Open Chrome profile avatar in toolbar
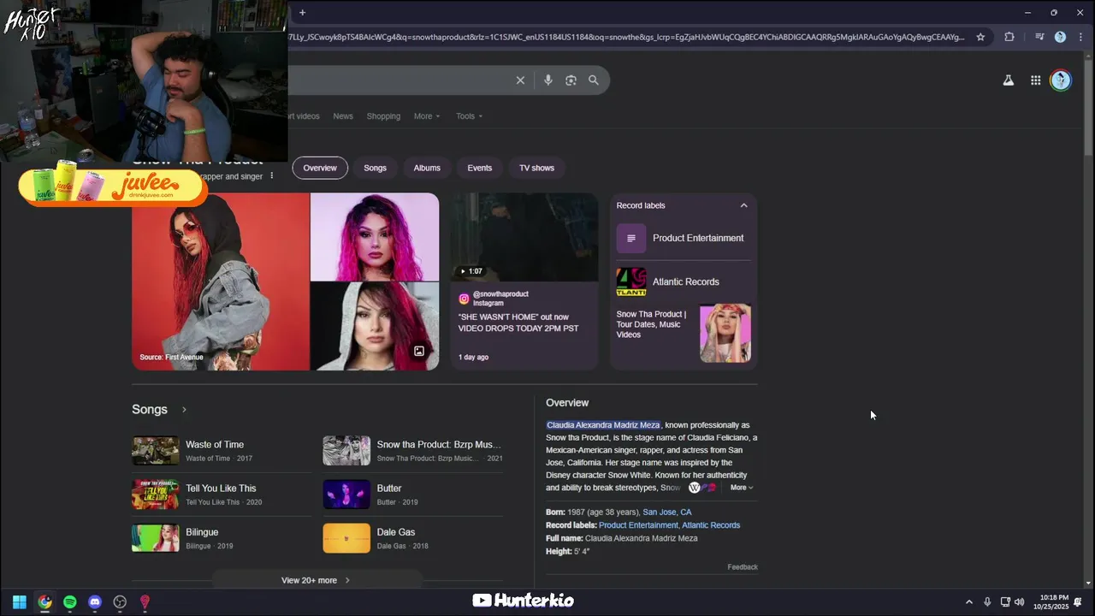 (1060, 37)
